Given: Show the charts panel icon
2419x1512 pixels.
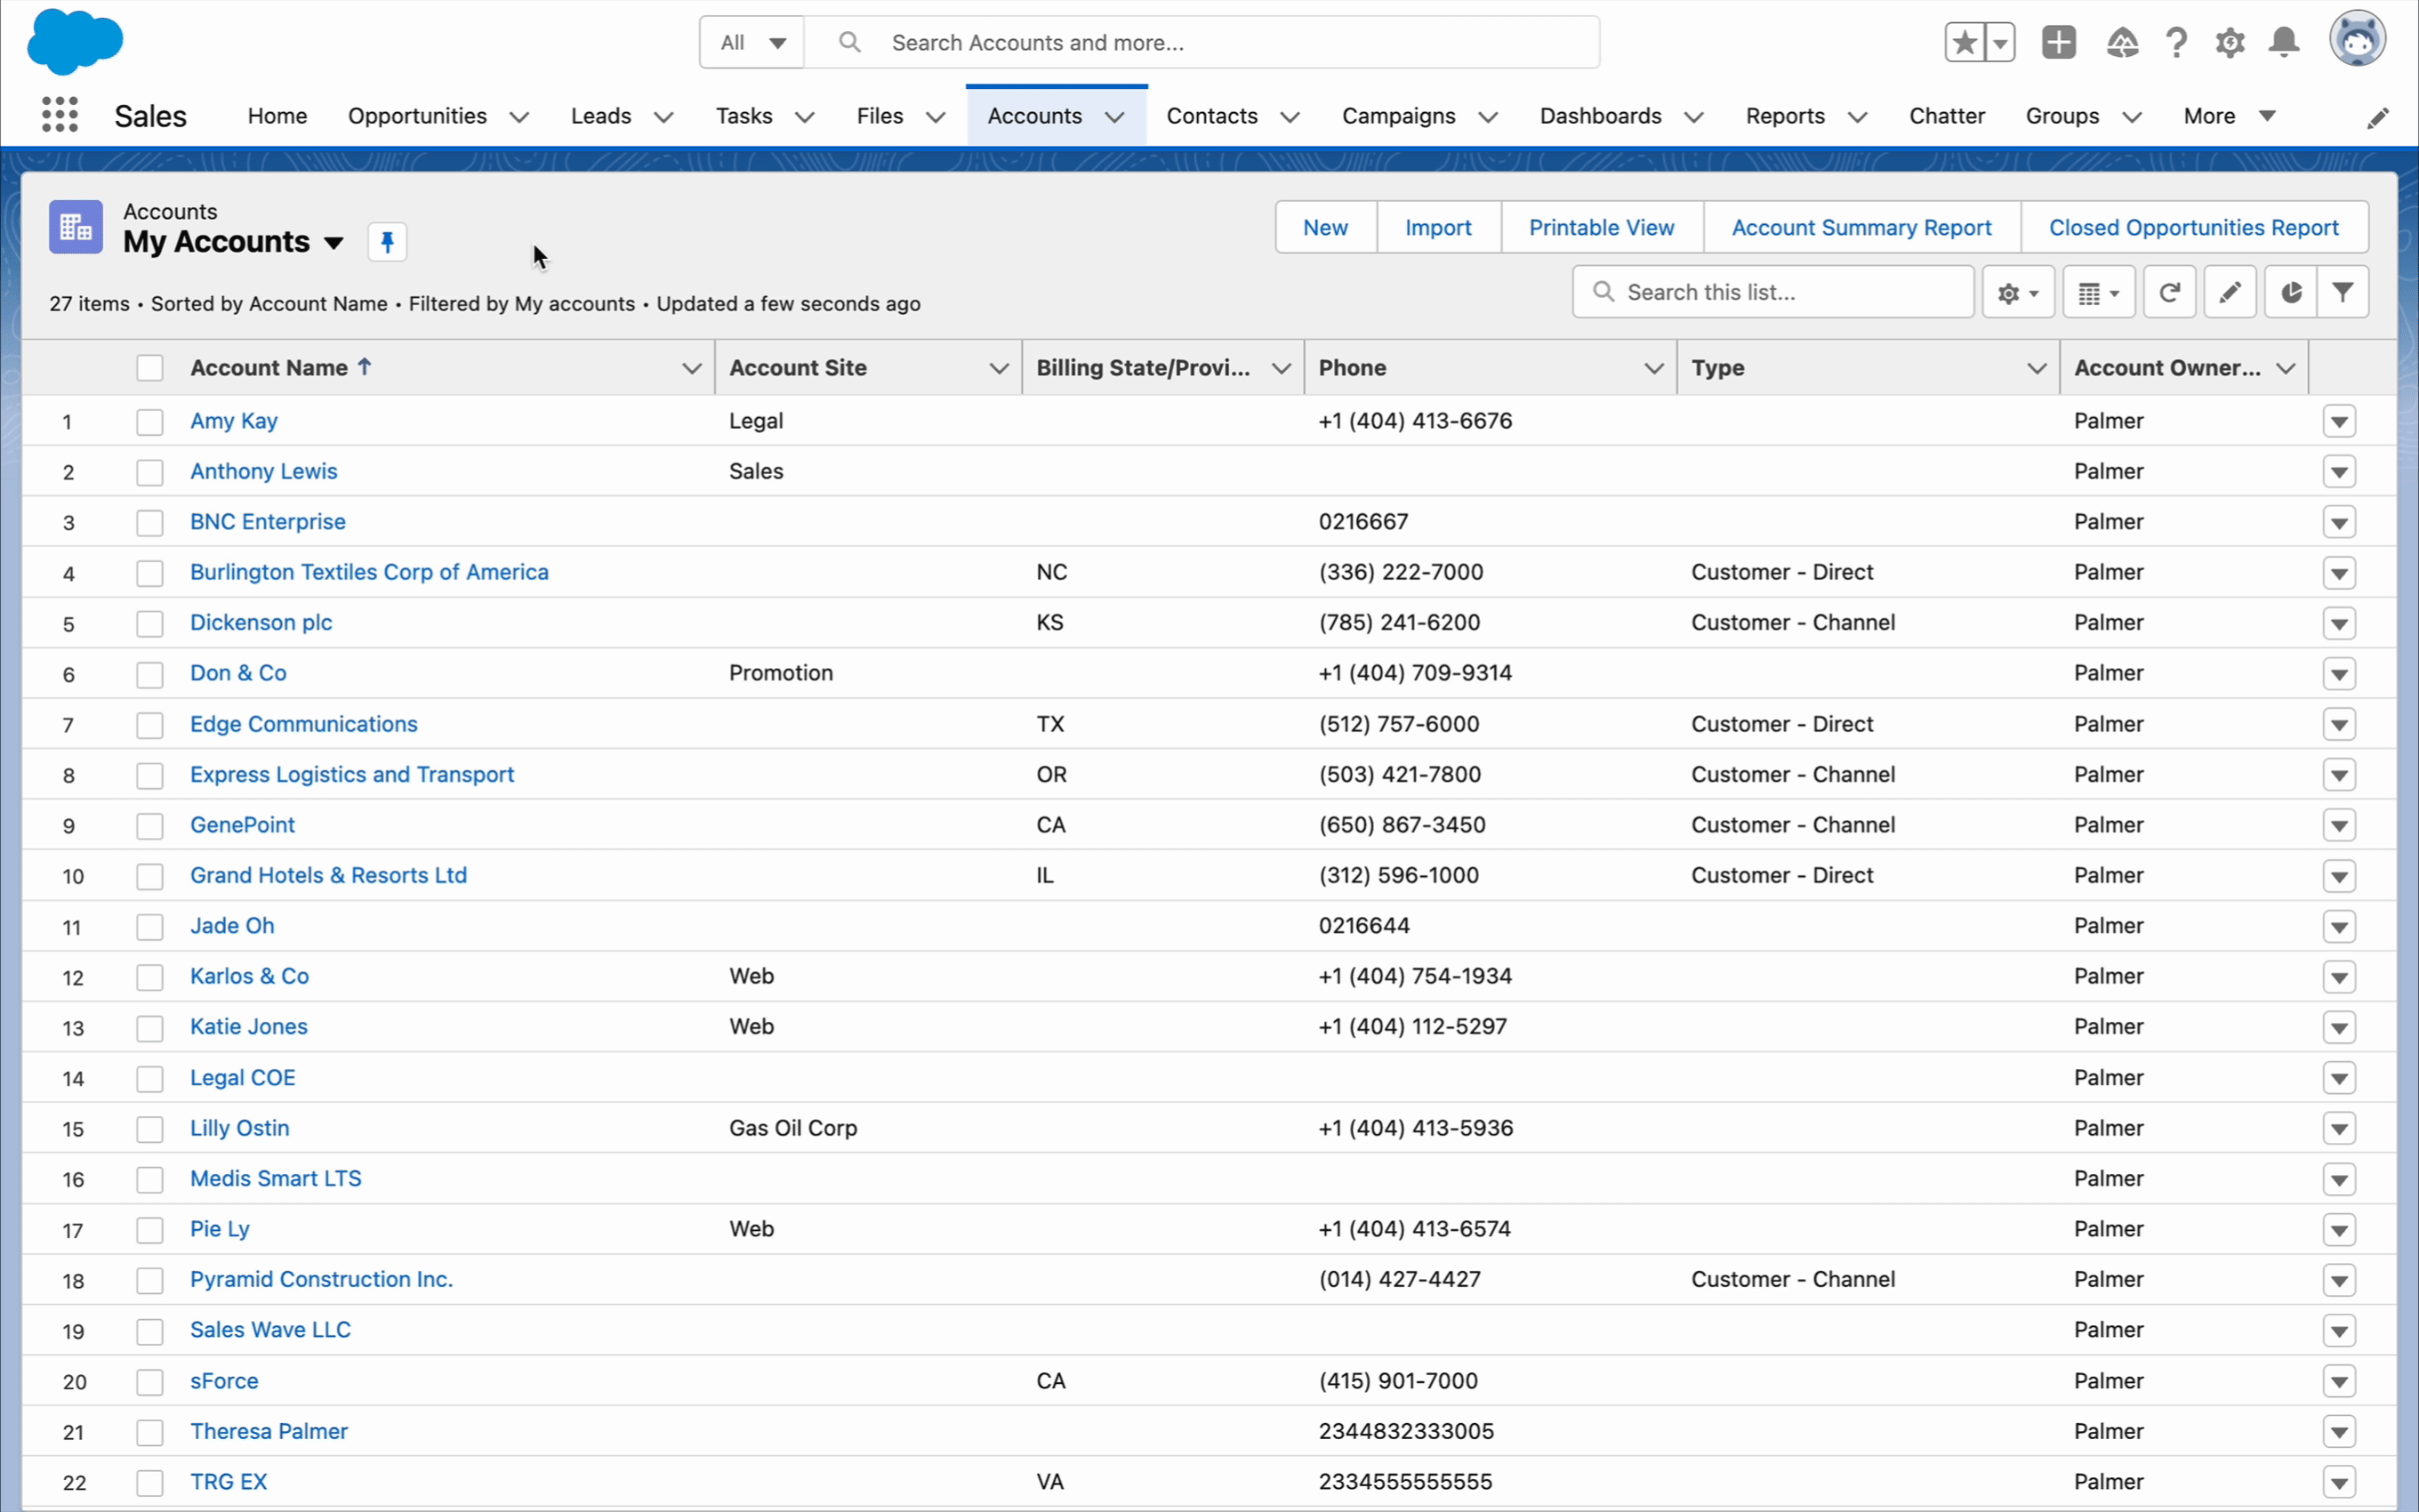Looking at the screenshot, I should [2291, 292].
